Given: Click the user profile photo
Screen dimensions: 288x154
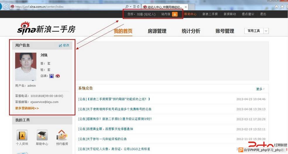Looking at the screenshot, I should tap(26, 67).
